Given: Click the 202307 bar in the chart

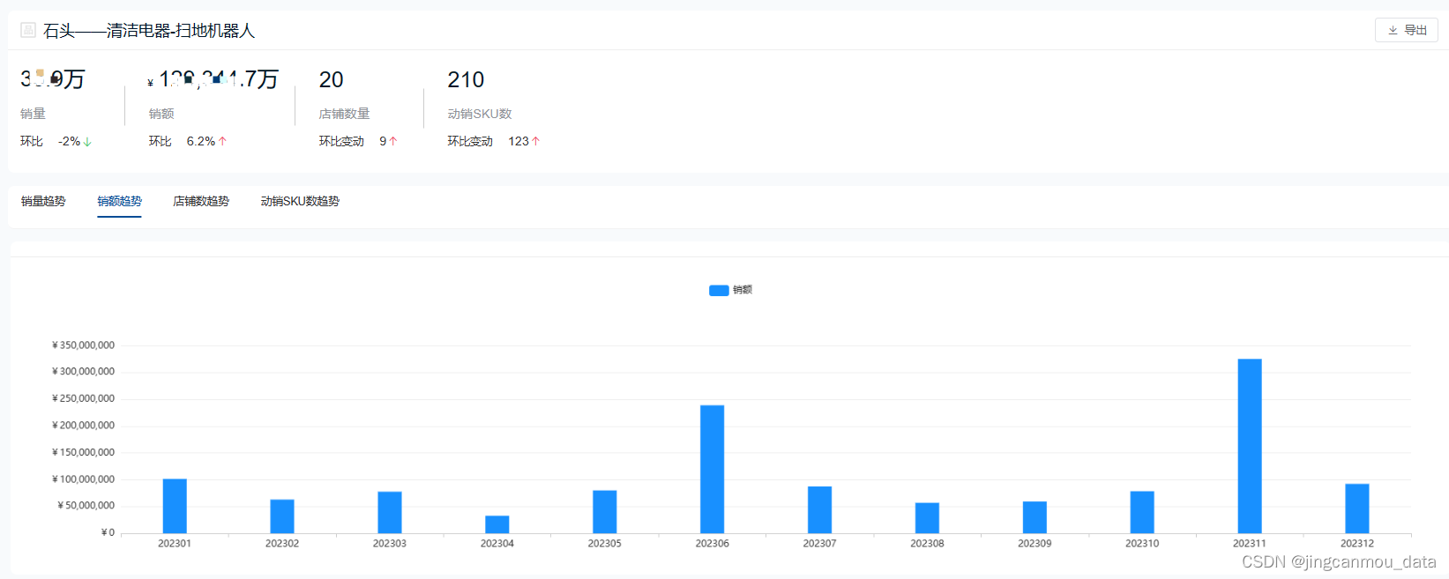Looking at the screenshot, I should click(820, 509).
